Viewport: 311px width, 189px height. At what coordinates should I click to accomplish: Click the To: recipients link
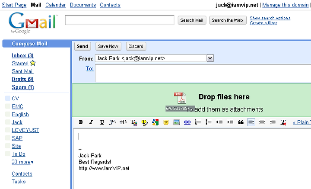tap(90, 69)
